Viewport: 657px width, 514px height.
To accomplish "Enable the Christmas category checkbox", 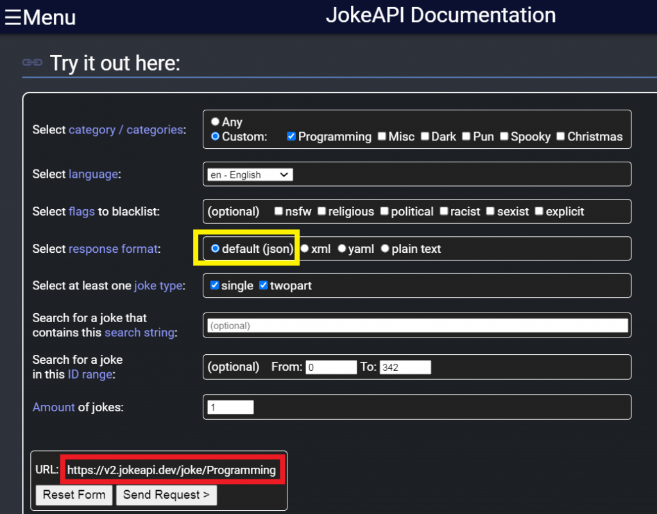I will point(561,136).
